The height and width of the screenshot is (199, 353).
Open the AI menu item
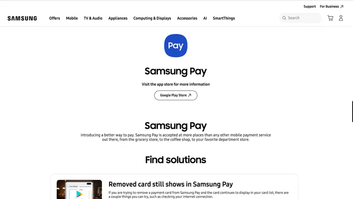pos(205,18)
